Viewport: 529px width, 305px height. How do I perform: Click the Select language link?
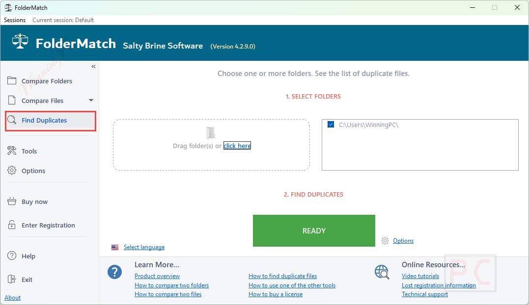tap(144, 247)
